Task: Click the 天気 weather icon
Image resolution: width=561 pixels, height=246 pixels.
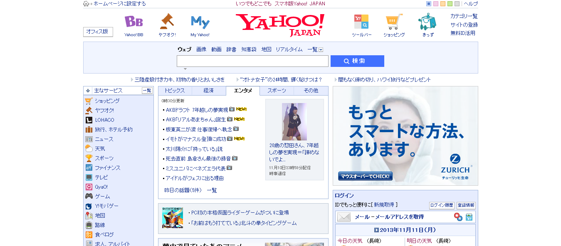Action: (89, 149)
